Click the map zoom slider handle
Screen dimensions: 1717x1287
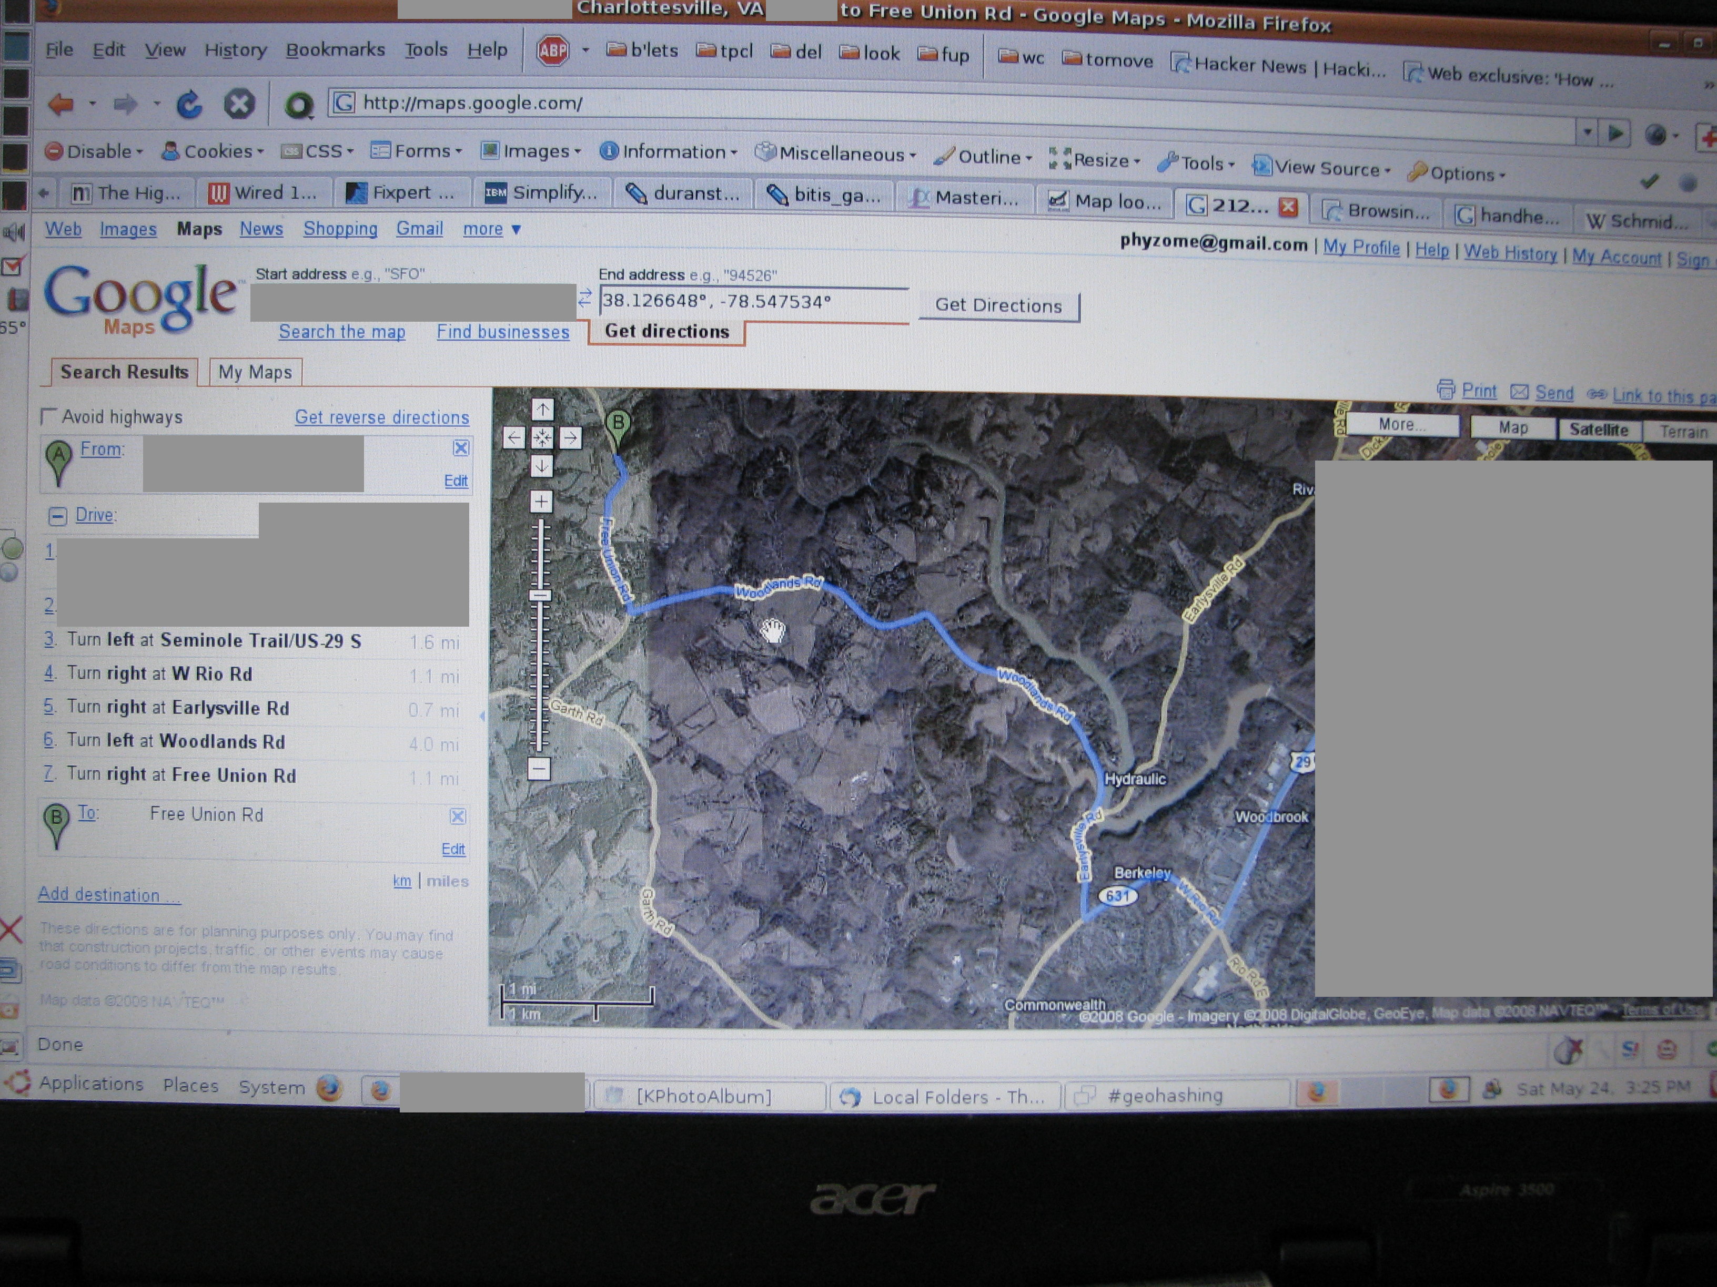pyautogui.click(x=540, y=596)
